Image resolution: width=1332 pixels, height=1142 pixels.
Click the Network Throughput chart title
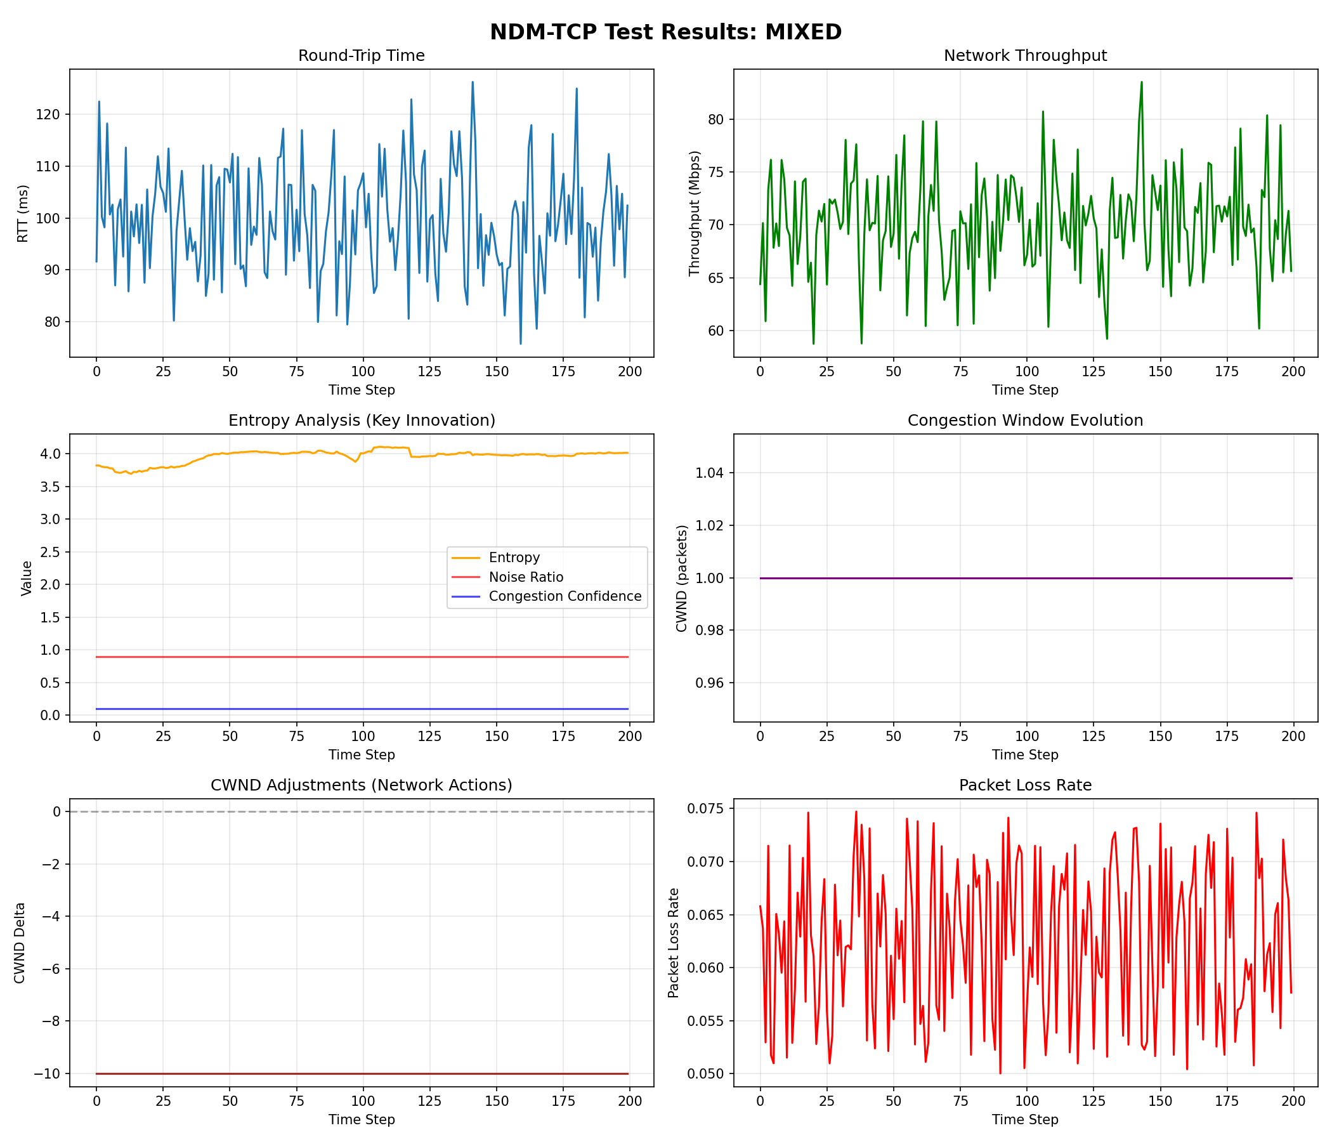pyautogui.click(x=1025, y=56)
